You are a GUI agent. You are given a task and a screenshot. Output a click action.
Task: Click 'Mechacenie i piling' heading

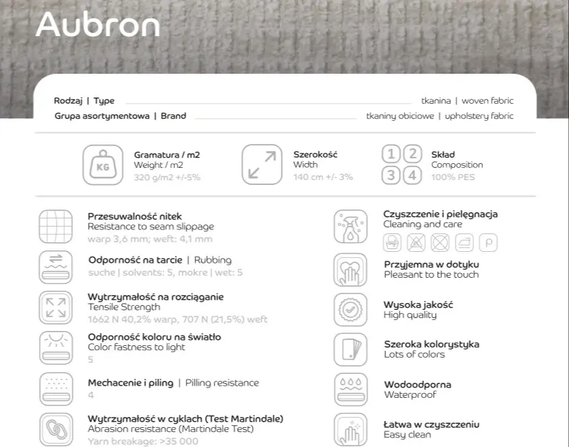130,383
